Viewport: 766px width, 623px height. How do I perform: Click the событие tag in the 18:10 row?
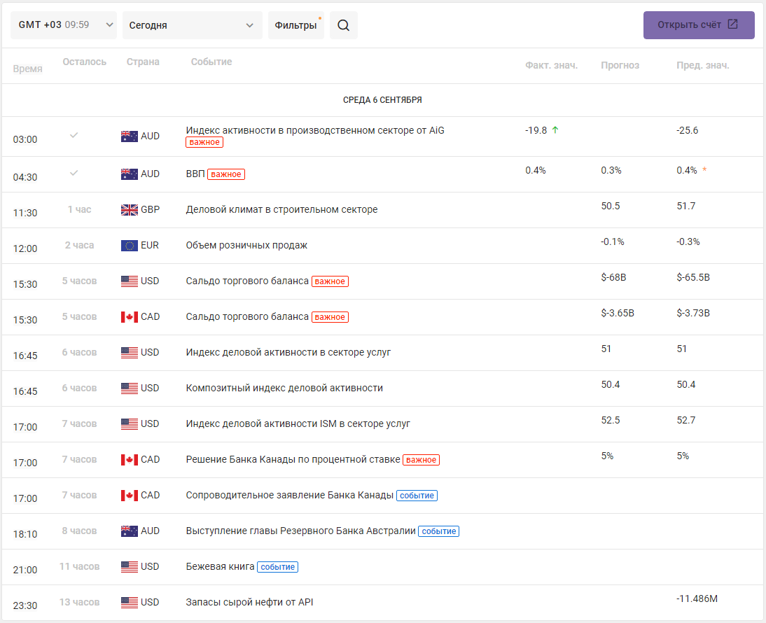[439, 531]
